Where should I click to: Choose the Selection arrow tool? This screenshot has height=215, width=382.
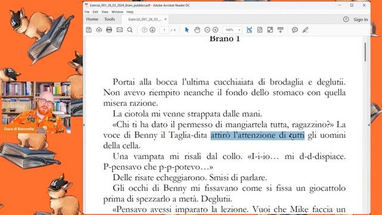pyautogui.click(x=187, y=30)
